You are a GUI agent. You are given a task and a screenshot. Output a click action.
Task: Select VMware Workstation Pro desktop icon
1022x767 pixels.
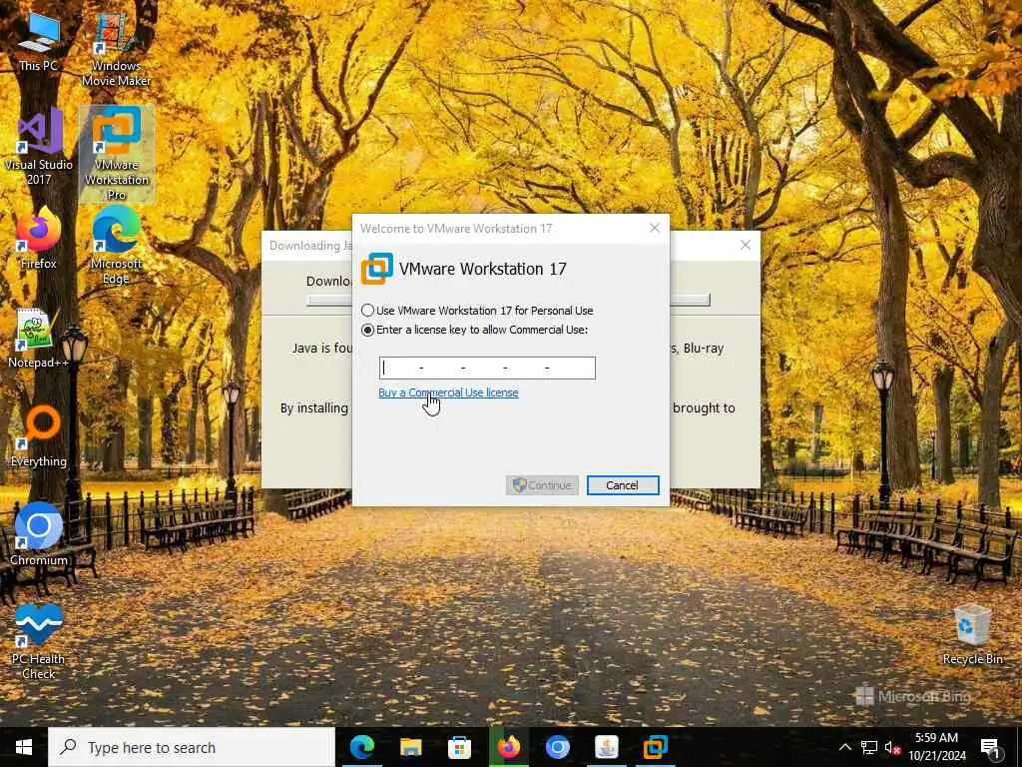coord(116,154)
